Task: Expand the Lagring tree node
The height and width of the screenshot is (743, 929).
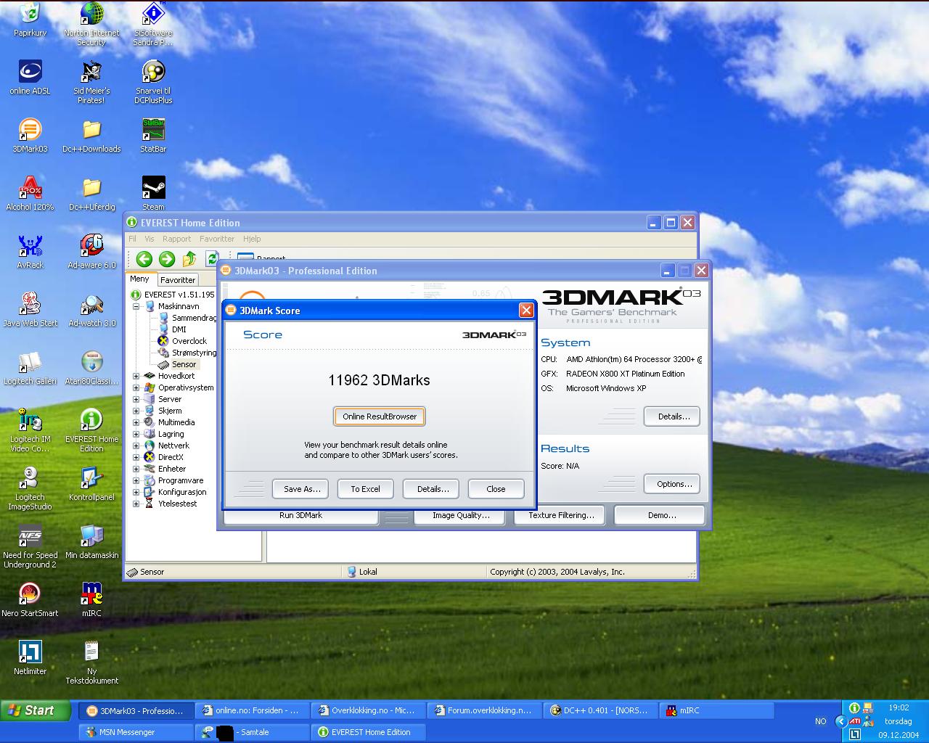Action: coord(136,434)
